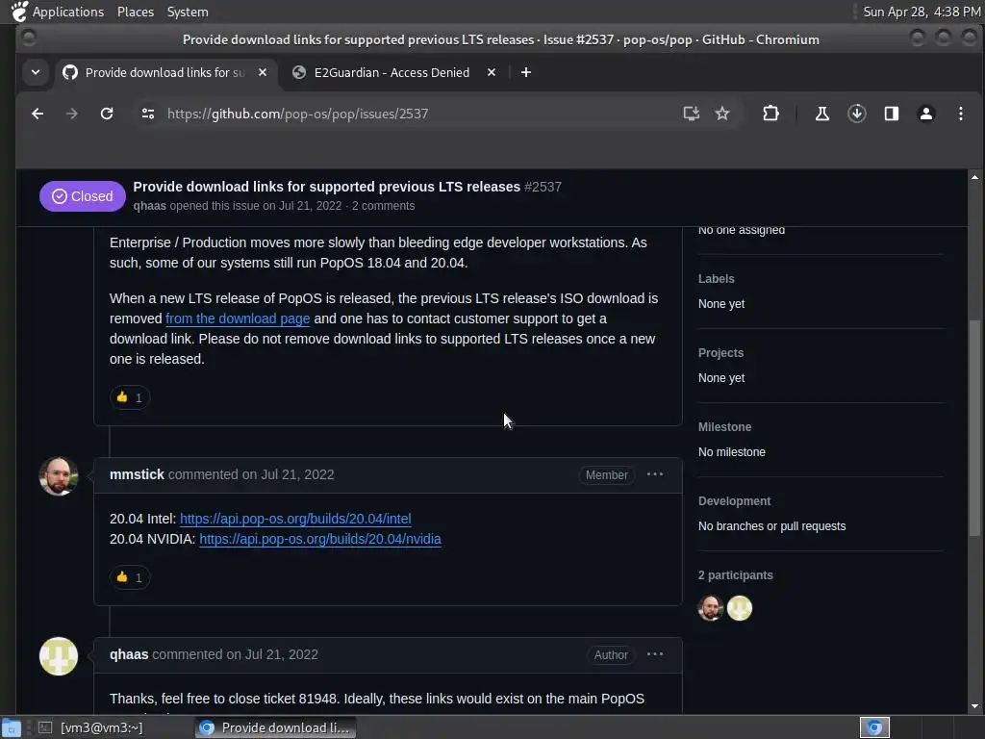
Task: Open the System menu
Action: click(x=188, y=12)
